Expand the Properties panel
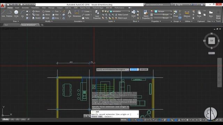223x125 pixels. tap(156, 21)
